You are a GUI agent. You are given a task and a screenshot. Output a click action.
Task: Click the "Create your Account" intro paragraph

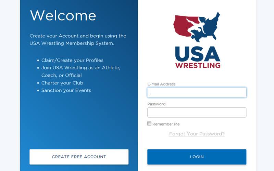coord(78,40)
